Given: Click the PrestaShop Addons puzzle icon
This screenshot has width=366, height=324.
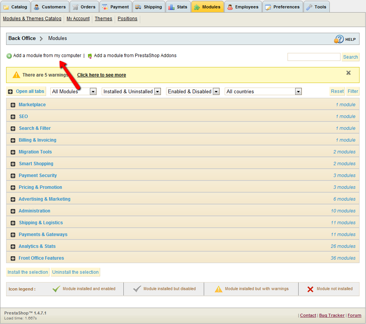Looking at the screenshot, I should (90, 56).
